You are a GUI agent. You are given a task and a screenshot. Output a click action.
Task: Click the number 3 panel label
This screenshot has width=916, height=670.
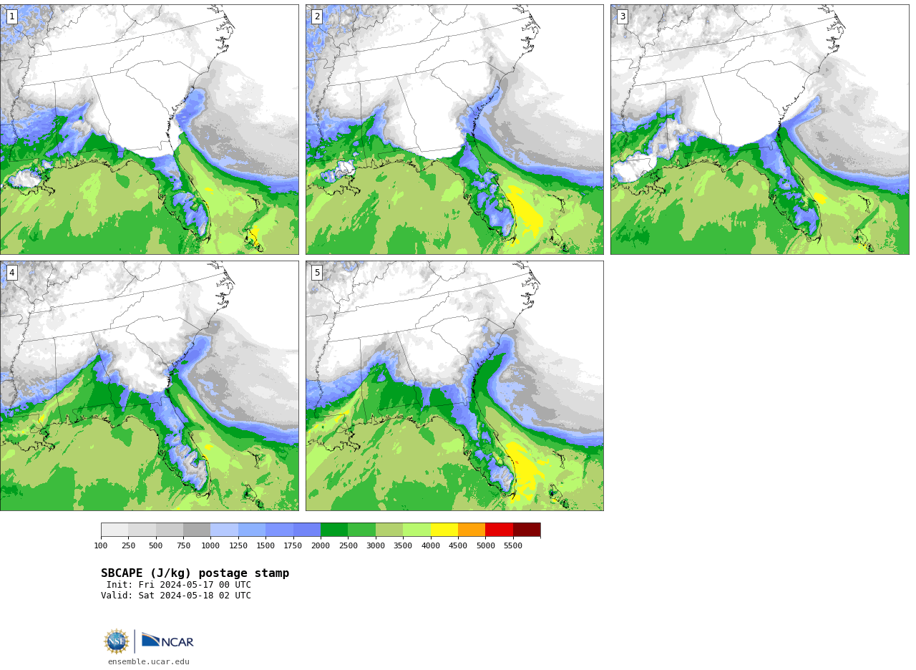(623, 16)
